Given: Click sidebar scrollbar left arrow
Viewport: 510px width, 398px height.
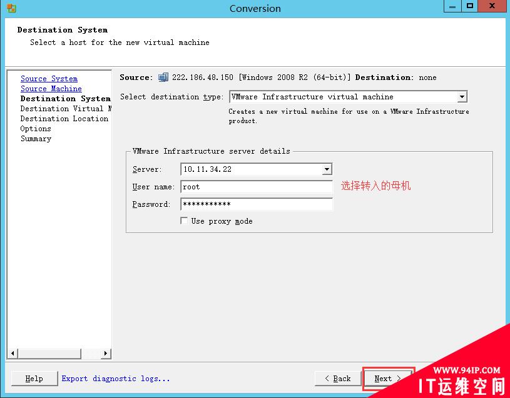Looking at the screenshot, I should pyautogui.click(x=13, y=353).
